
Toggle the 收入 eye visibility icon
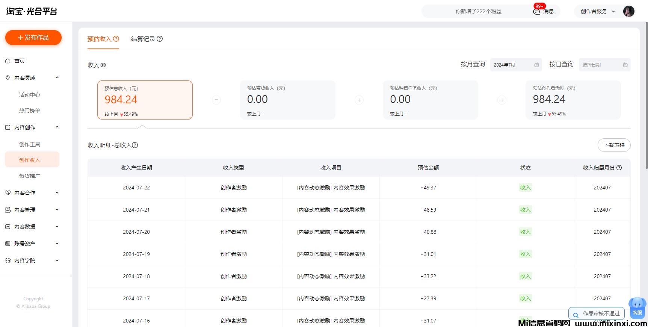pyautogui.click(x=103, y=65)
